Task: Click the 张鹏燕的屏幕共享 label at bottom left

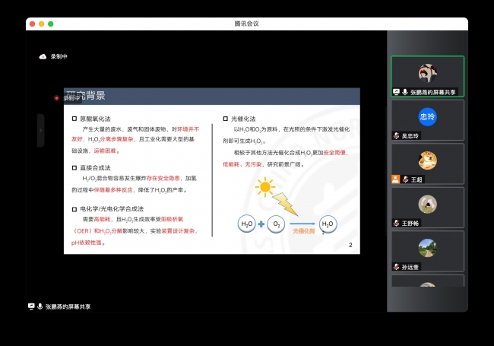Action: point(68,306)
